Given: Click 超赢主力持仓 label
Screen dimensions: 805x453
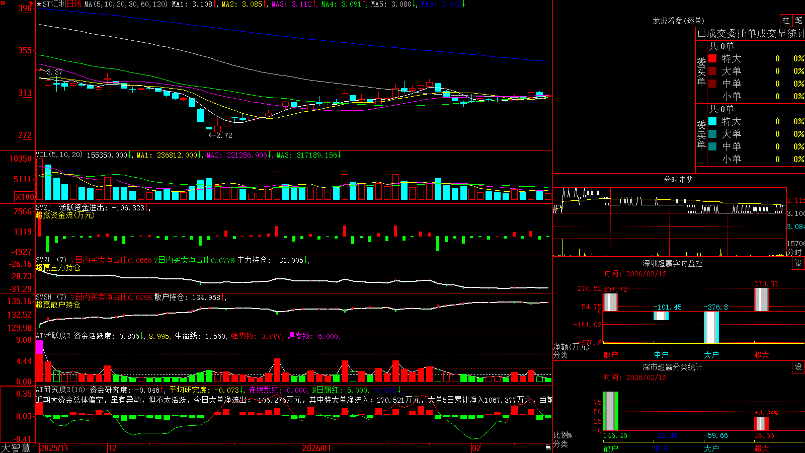Looking at the screenshot, I should point(58,267).
